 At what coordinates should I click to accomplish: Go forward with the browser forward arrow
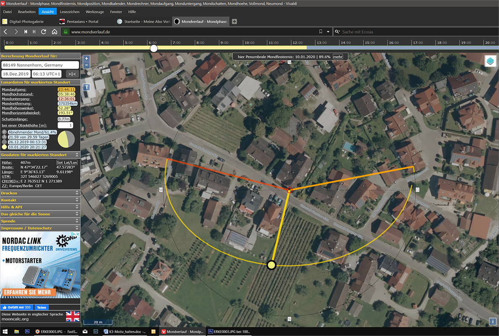click(x=16, y=32)
